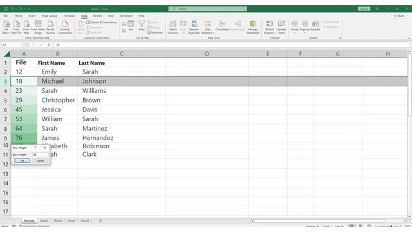Insert function using fx button
This screenshot has height=232, width=412.
pyautogui.click(x=49, y=44)
